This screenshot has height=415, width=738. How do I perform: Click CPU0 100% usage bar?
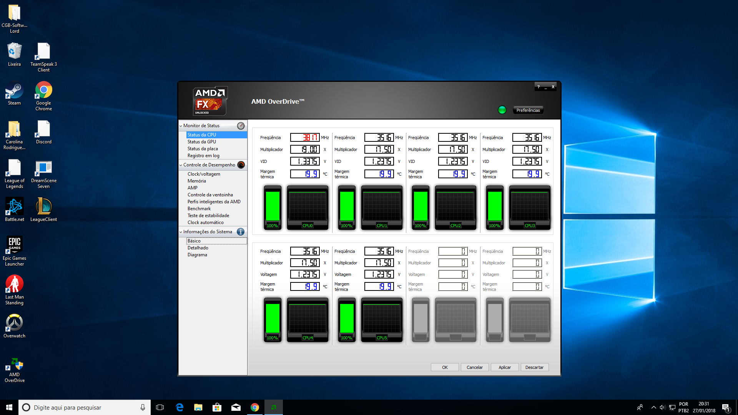pyautogui.click(x=273, y=207)
